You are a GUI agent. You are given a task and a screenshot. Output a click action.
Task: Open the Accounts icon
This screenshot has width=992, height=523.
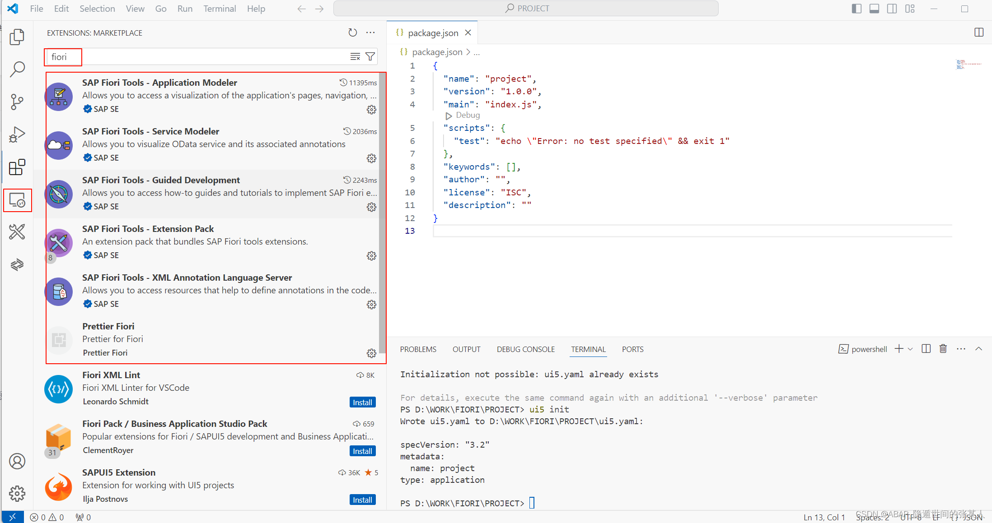click(x=17, y=461)
